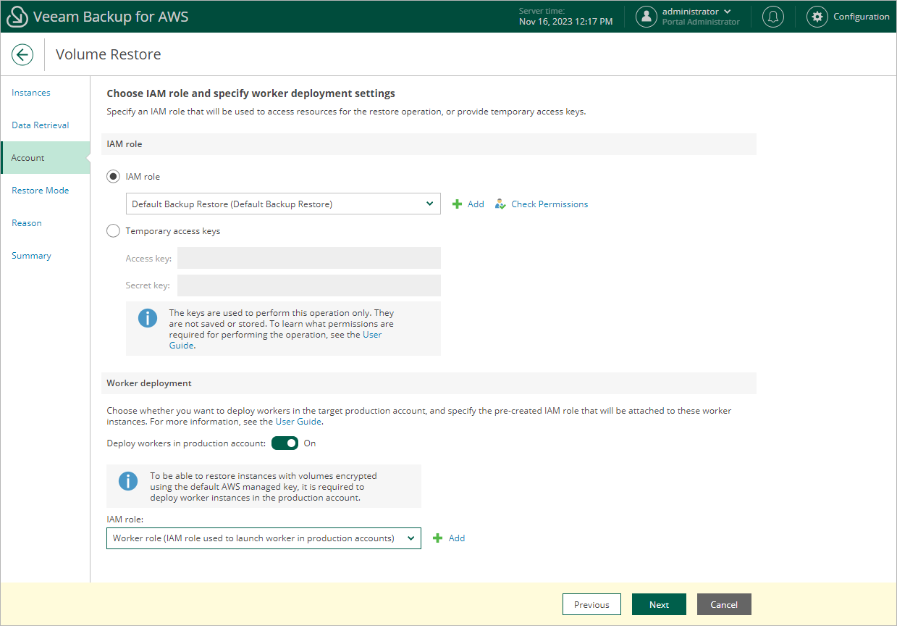Click the Secret key input field
The image size is (897, 626).
[x=309, y=285]
